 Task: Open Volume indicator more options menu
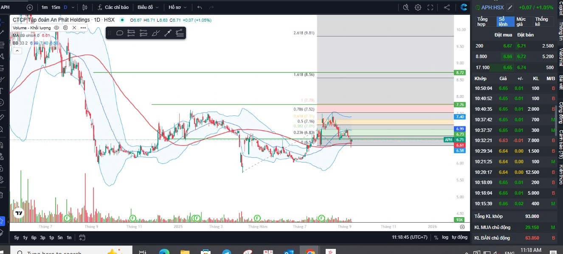[83, 28]
